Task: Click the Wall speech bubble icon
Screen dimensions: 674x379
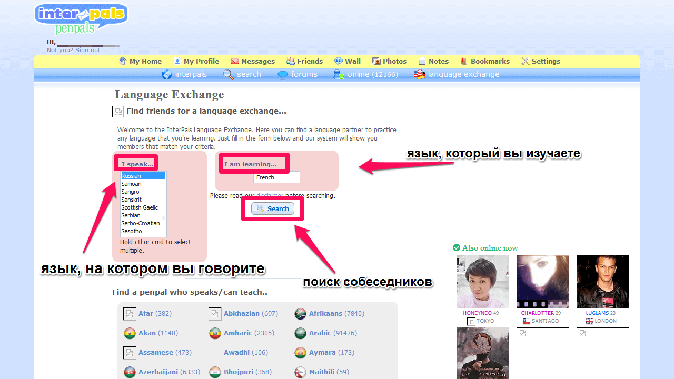Action: point(339,61)
